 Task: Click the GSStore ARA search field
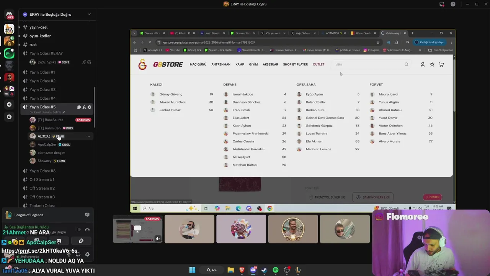pyautogui.click(x=371, y=64)
